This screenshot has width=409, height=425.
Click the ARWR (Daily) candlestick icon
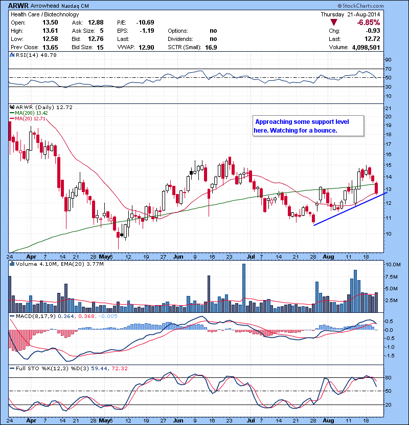[x=12, y=108]
